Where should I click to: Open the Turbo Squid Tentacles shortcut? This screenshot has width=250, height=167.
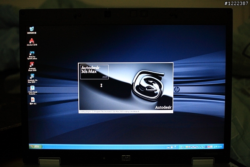pos(32,90)
